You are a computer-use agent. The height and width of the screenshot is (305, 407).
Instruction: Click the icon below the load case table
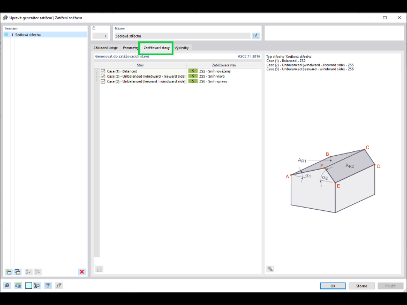(99, 269)
